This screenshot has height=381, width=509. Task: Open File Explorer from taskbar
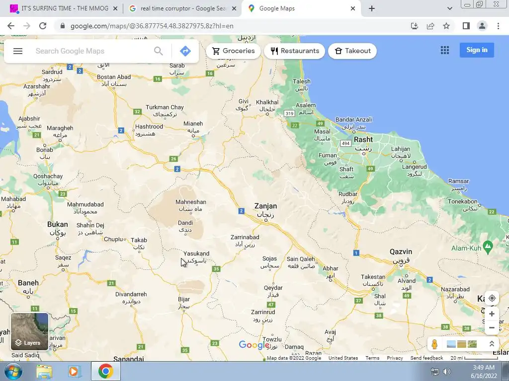[x=44, y=371]
